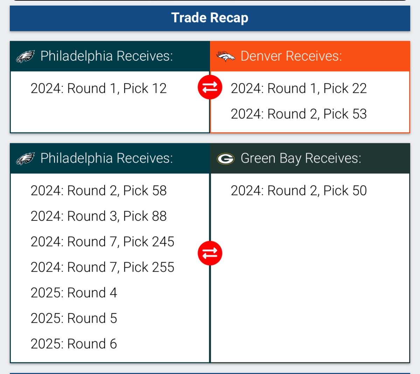Select the Denver Receives header

click(291, 56)
